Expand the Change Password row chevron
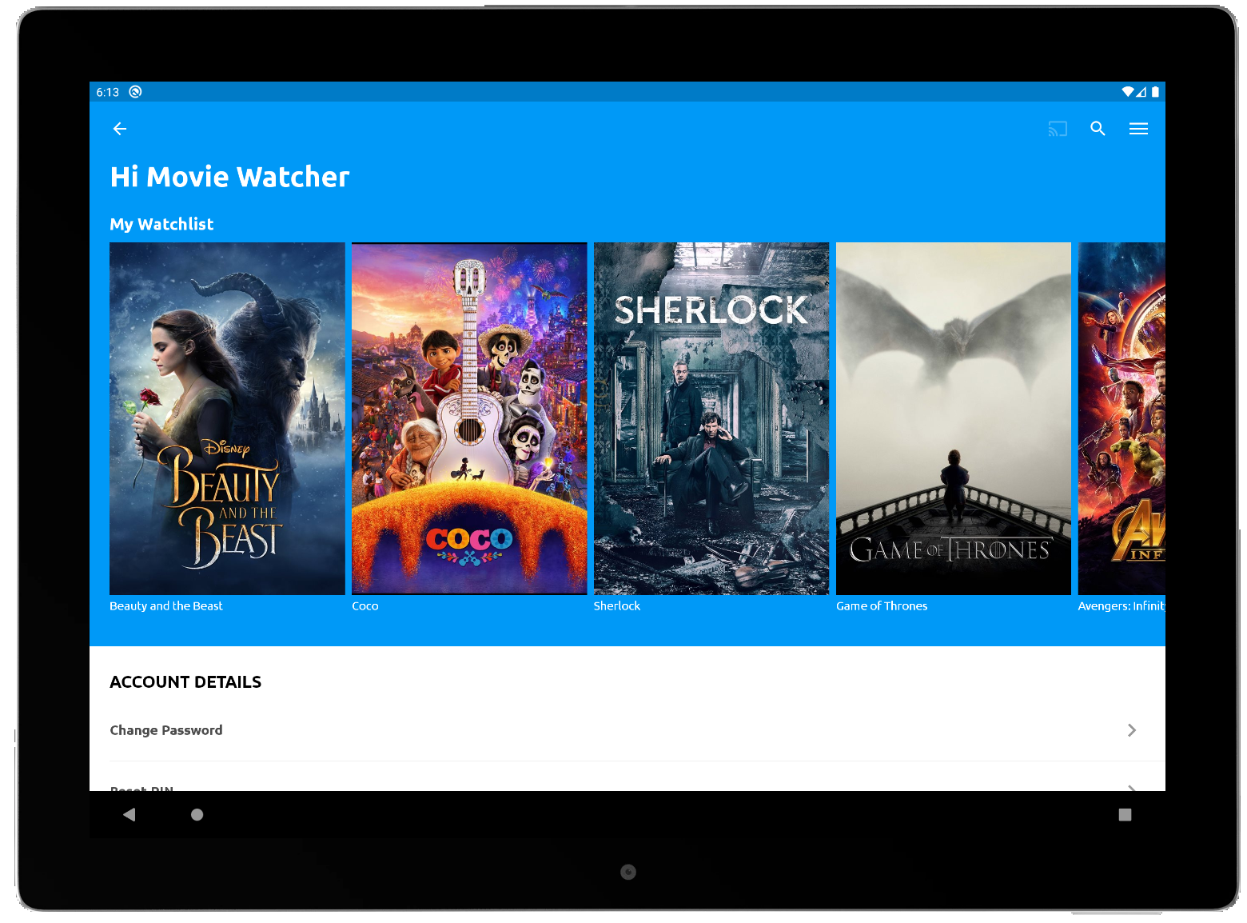The height and width of the screenshot is (923, 1247). tap(1132, 730)
